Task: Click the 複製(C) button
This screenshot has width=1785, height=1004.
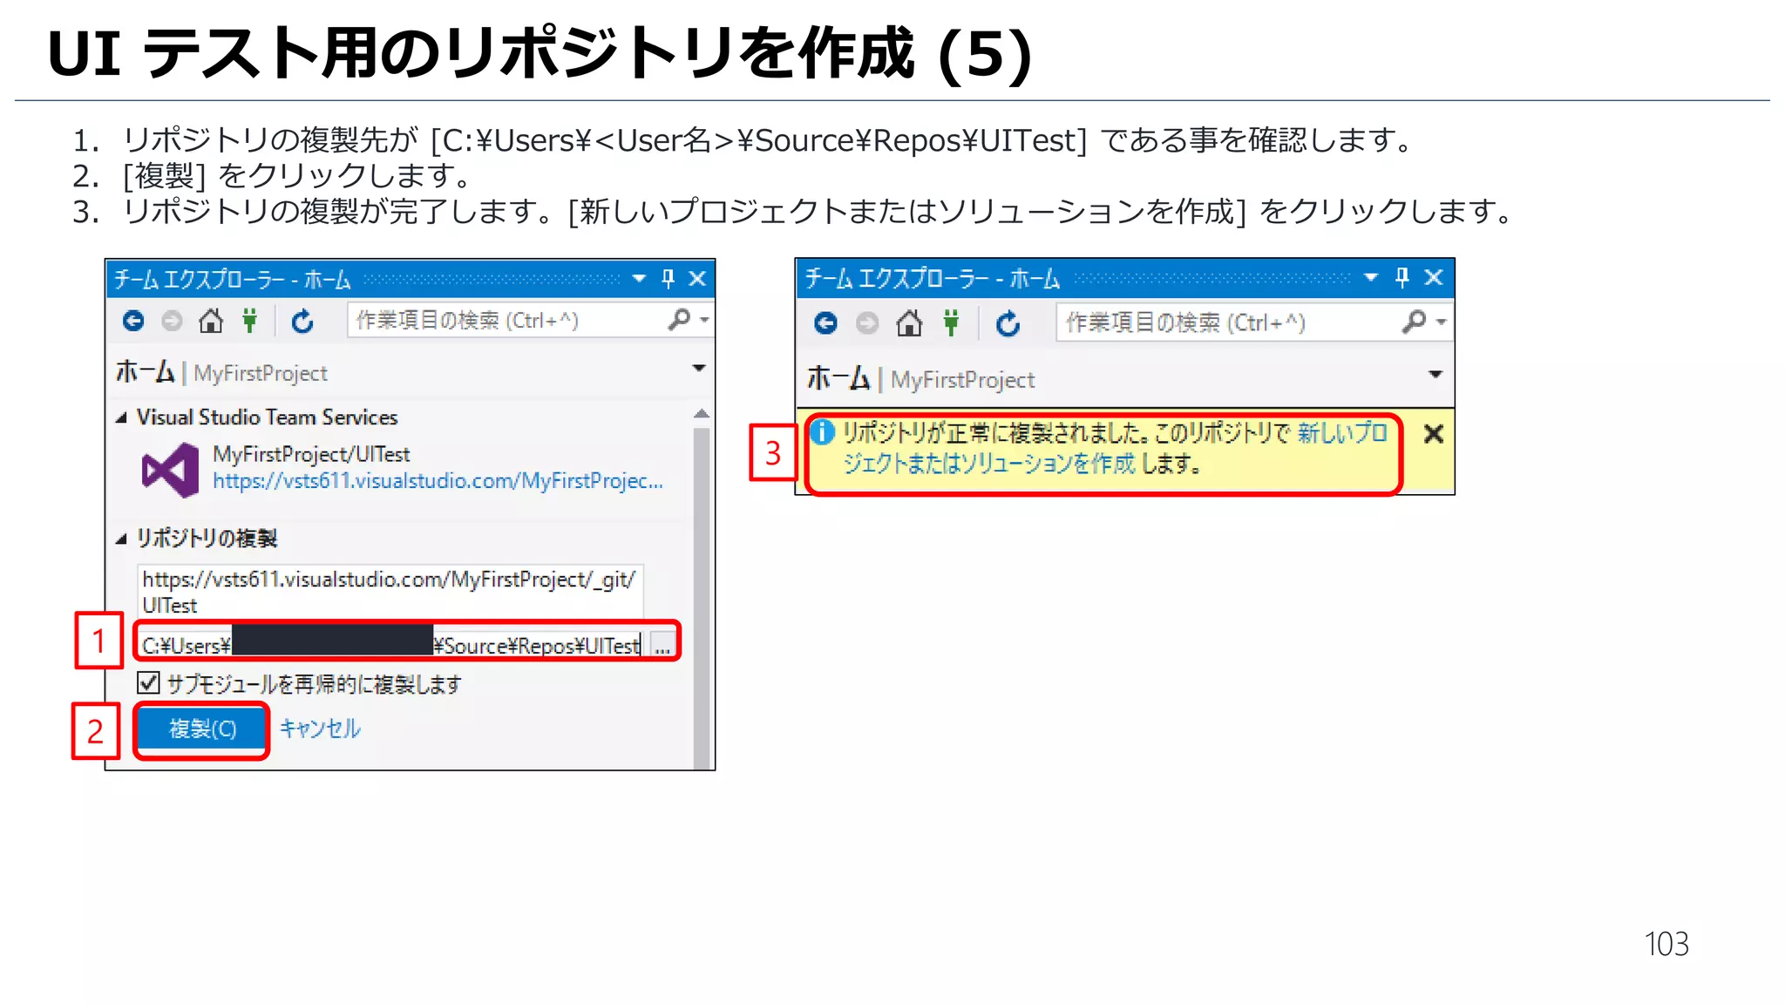Action: (x=202, y=729)
